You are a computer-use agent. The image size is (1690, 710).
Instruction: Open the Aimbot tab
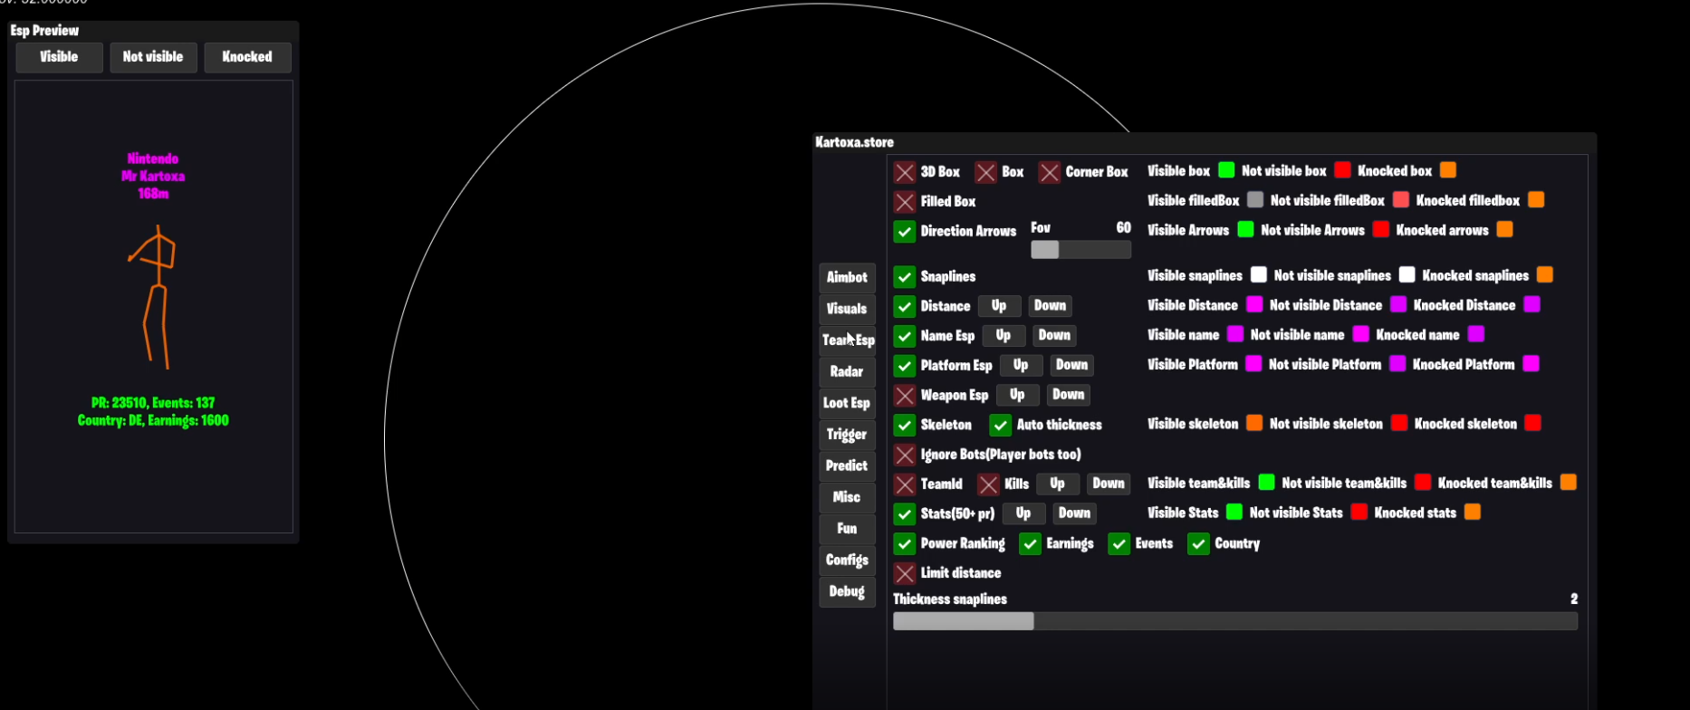point(847,277)
